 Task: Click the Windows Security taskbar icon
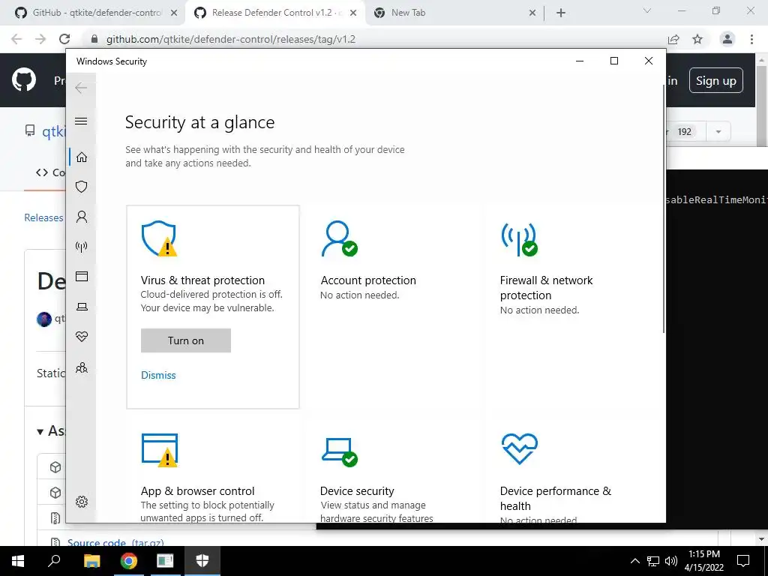click(x=202, y=561)
